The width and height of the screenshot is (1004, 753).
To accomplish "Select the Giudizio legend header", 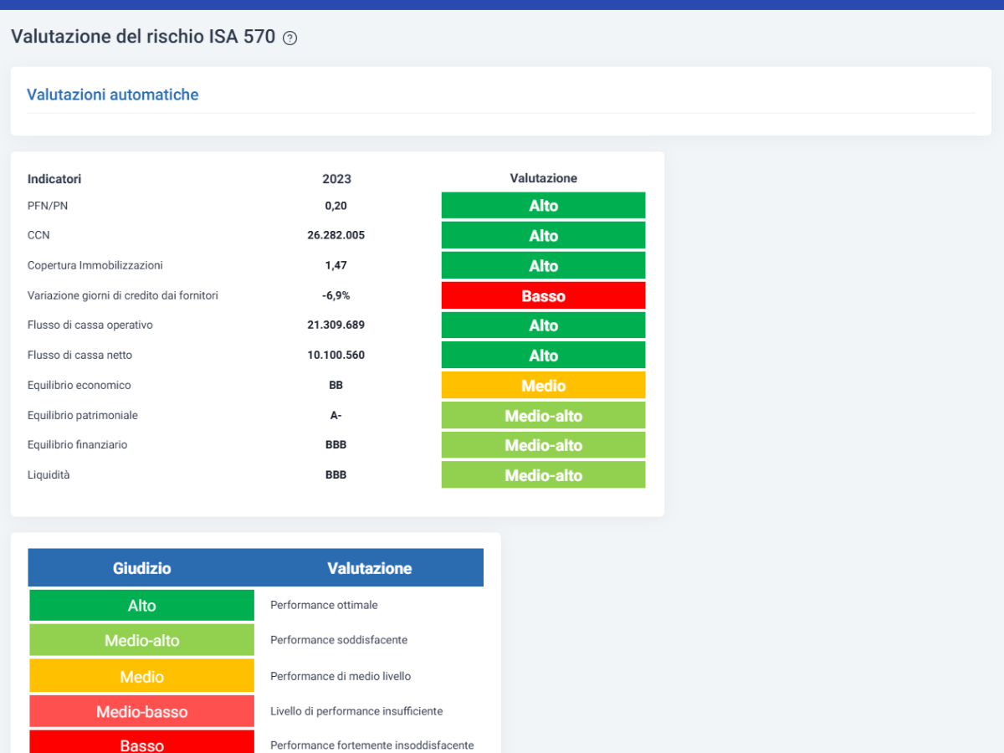I will click(x=142, y=568).
